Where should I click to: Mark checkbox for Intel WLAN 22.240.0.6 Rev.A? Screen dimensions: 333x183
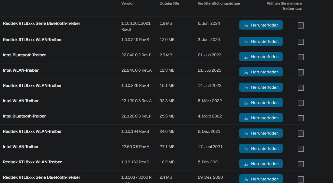coord(301,72)
